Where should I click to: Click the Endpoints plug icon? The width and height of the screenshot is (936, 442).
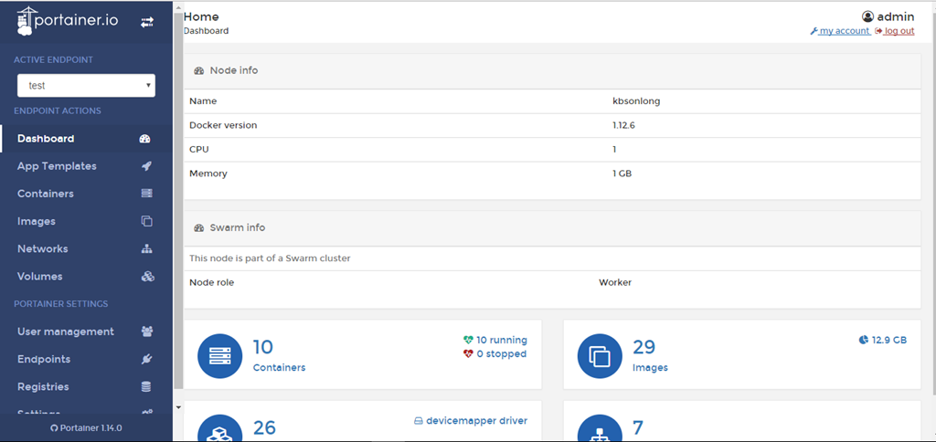146,359
